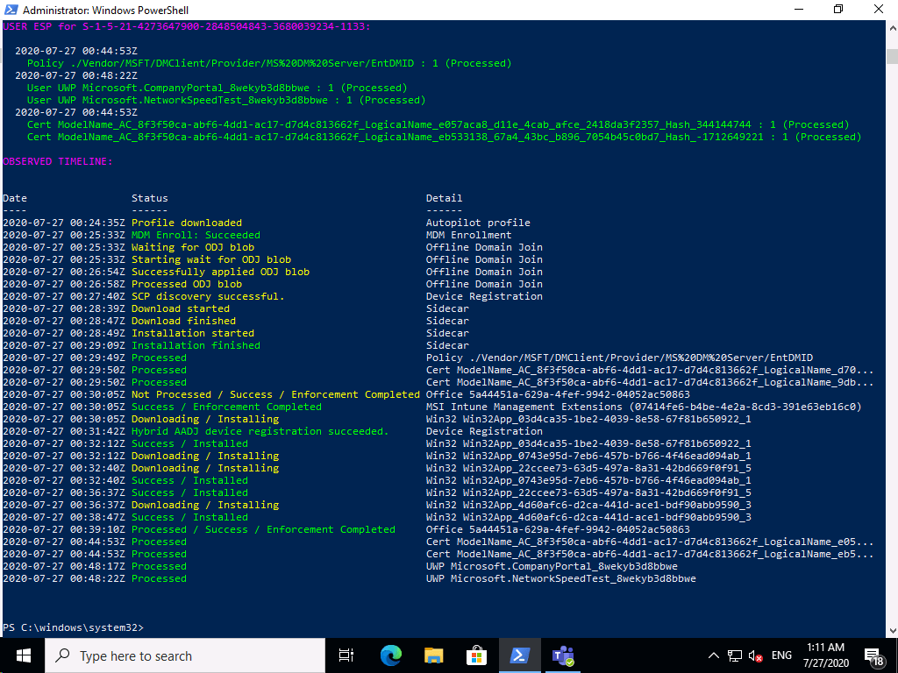The width and height of the screenshot is (898, 673).
Task: Click 'SCP discovery successful.' status
Action: [208, 296]
